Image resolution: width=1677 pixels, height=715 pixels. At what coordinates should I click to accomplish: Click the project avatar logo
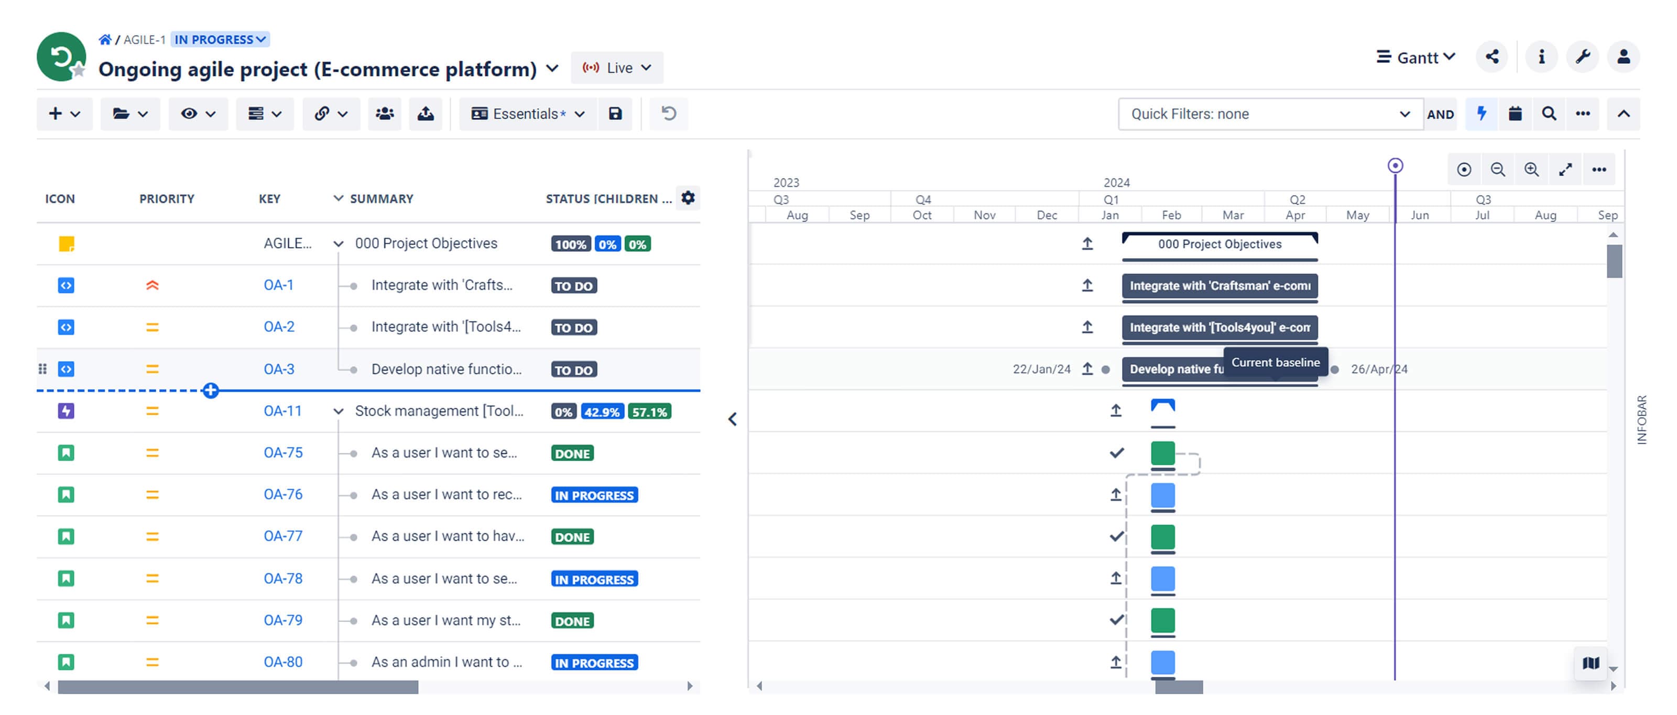pos(61,57)
